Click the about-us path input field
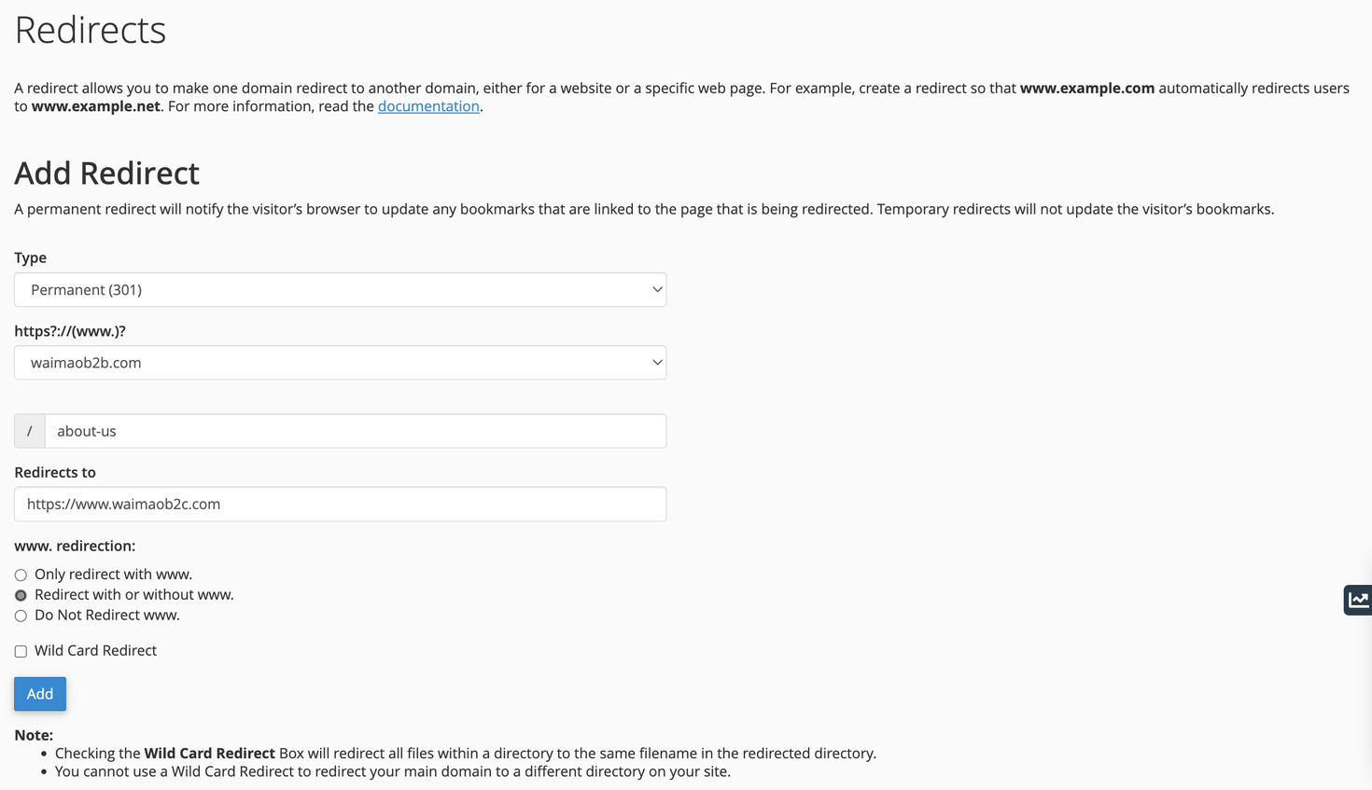The height and width of the screenshot is (790, 1372). pyautogui.click(x=355, y=431)
